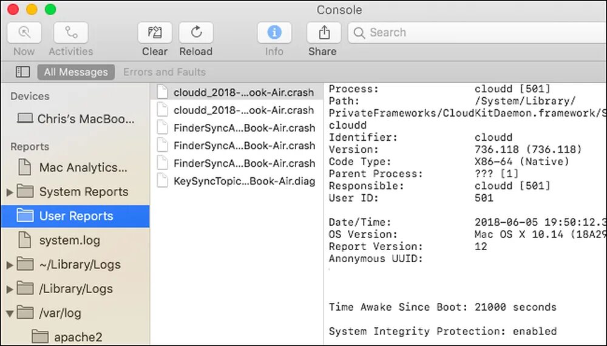Click the Time Awake Since Boot line
Image resolution: width=607 pixels, height=346 pixels.
(x=443, y=307)
